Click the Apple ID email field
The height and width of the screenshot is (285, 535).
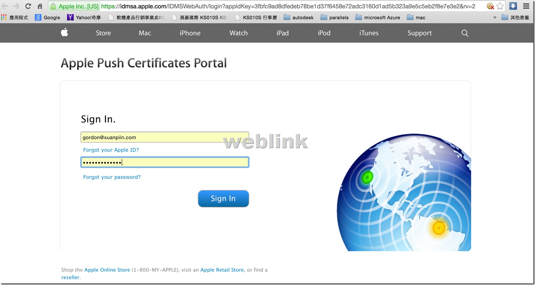tap(165, 137)
